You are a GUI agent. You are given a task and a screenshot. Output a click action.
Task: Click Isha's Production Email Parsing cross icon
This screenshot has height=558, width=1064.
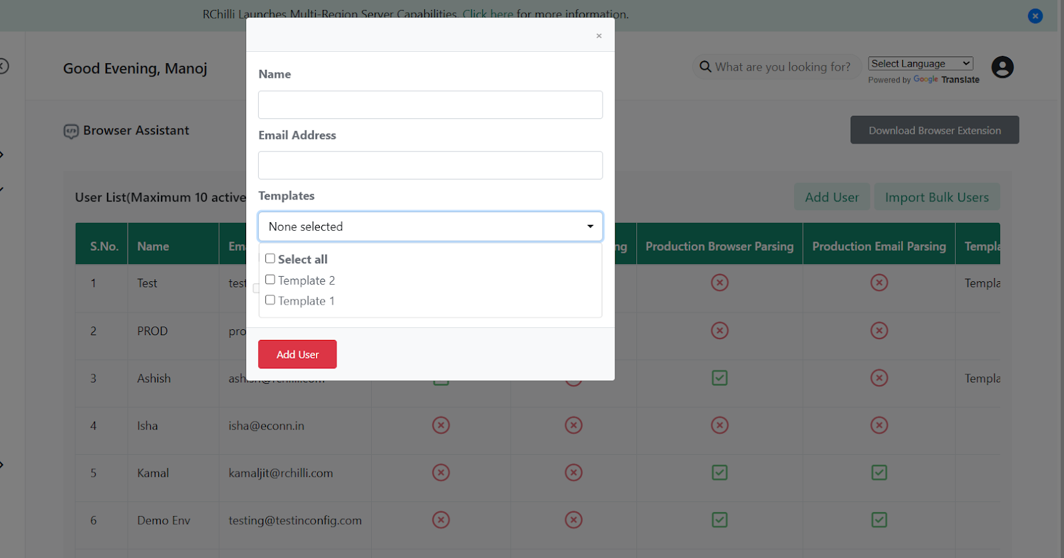coord(879,426)
